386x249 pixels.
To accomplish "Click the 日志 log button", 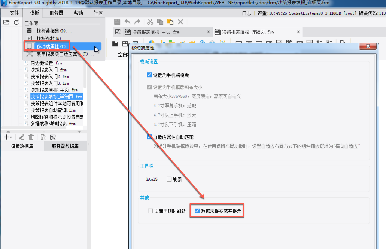I will [246, 13].
